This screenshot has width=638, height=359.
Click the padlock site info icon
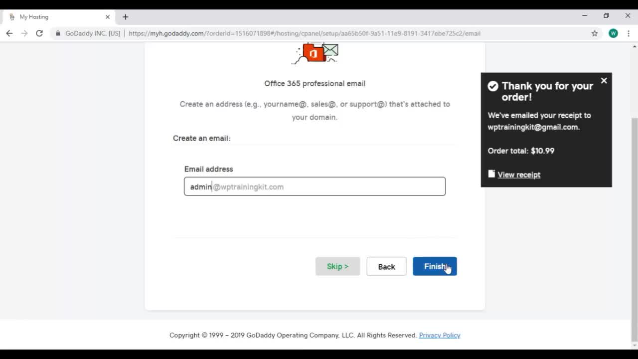coord(58,33)
